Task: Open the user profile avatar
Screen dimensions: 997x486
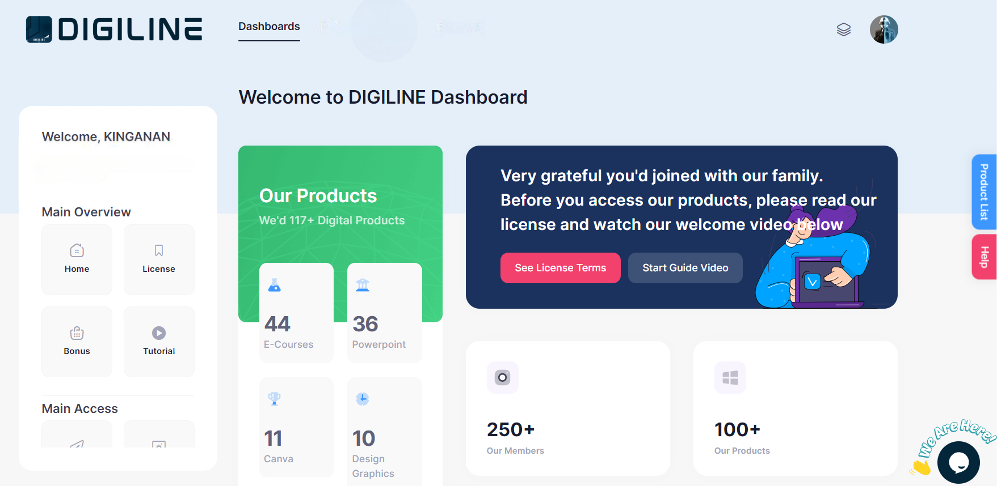Action: [884, 29]
